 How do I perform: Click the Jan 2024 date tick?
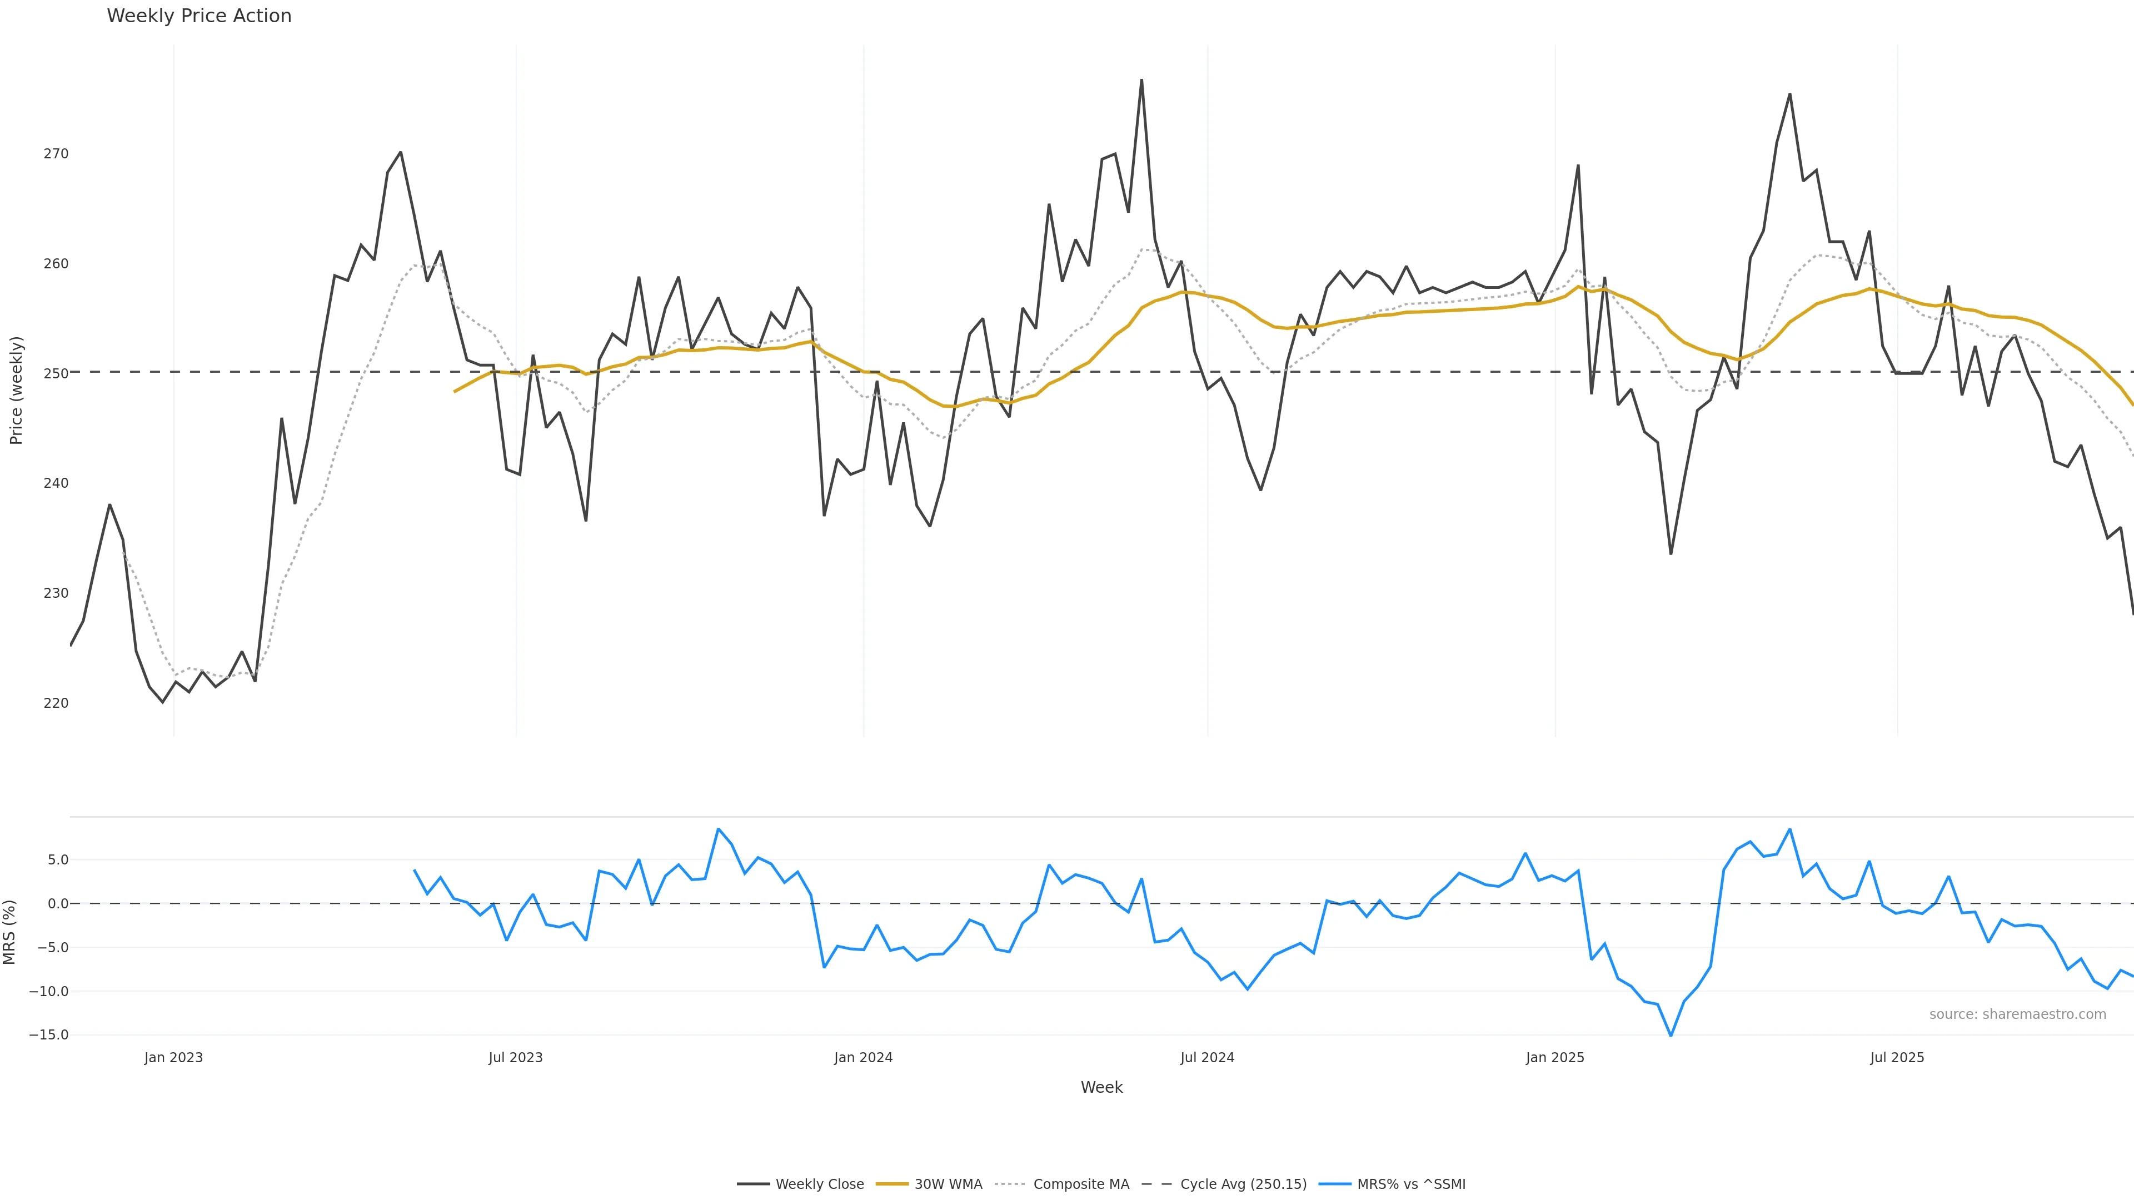click(863, 1058)
